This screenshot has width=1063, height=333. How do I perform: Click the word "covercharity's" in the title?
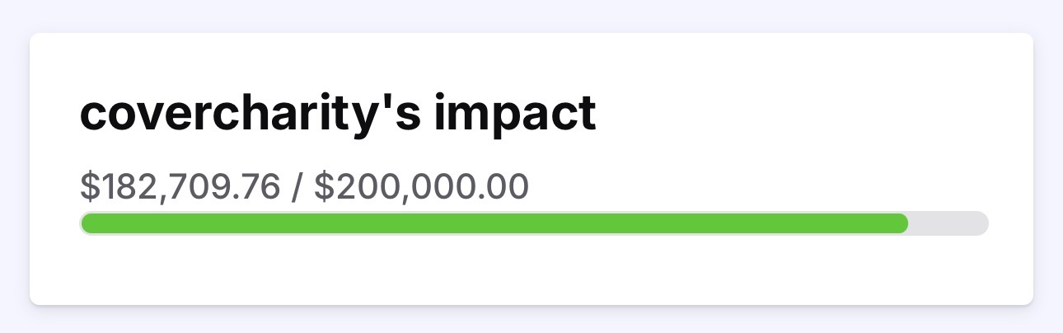coord(249,115)
